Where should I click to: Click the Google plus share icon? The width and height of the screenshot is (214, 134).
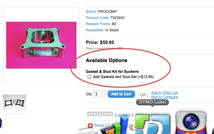(x=132, y=127)
